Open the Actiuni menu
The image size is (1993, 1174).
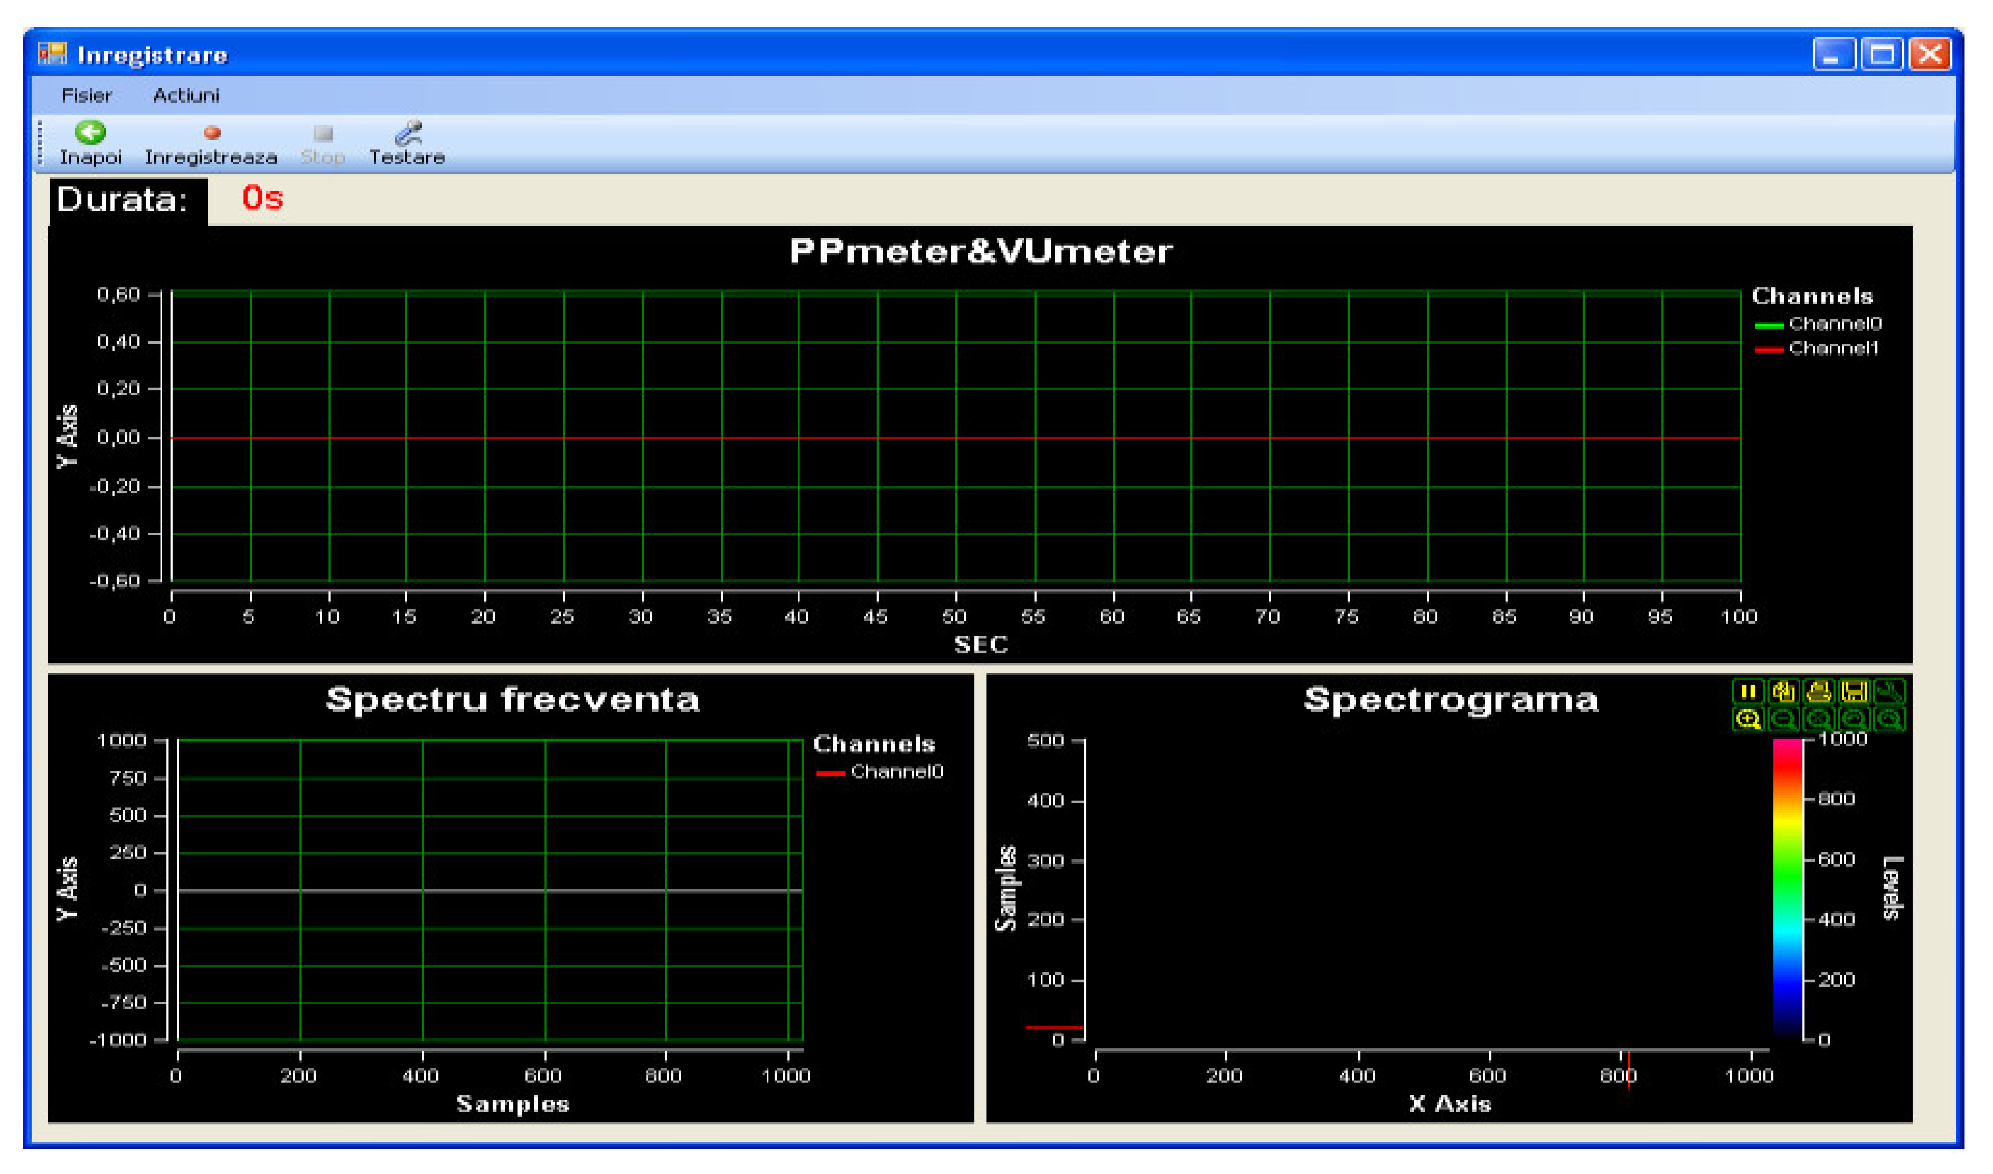(186, 96)
